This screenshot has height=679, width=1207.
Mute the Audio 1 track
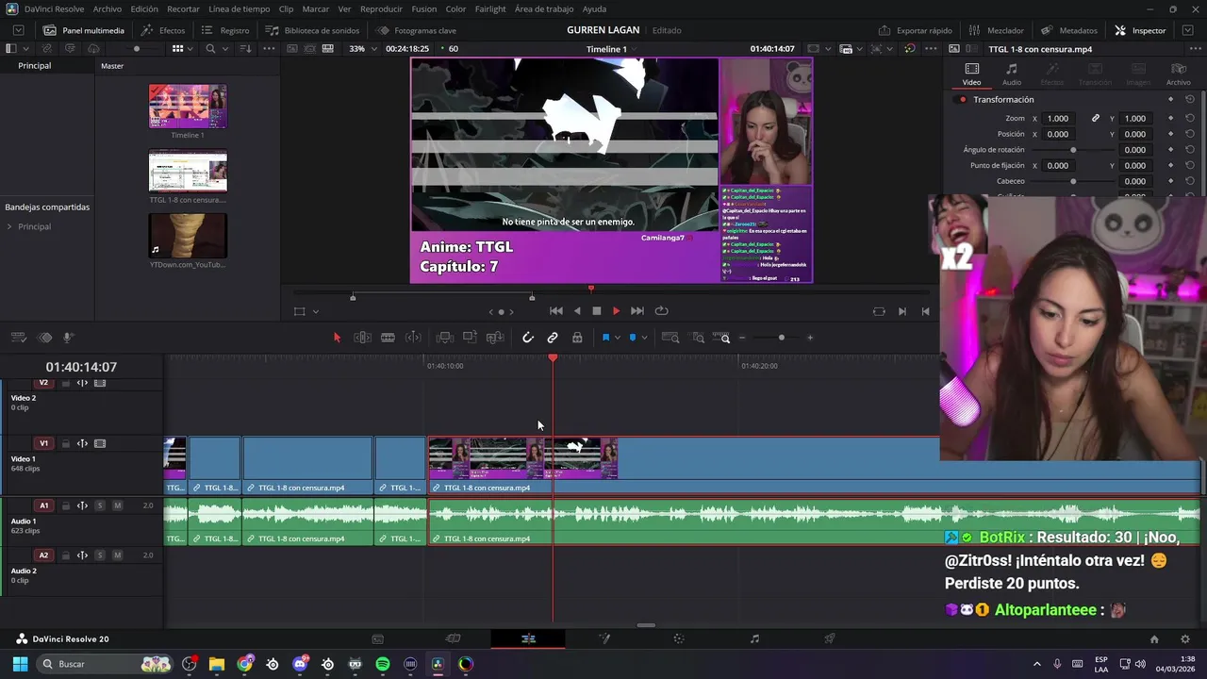click(x=117, y=506)
